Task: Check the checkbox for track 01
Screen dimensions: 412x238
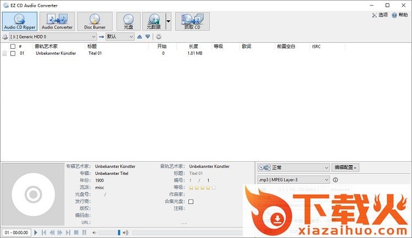Action: click(13, 53)
